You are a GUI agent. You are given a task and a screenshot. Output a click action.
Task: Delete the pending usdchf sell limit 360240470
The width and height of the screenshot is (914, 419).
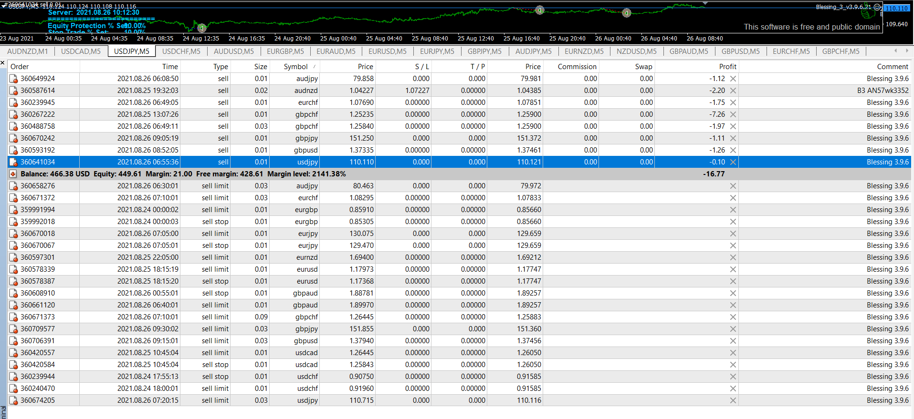(x=733, y=388)
